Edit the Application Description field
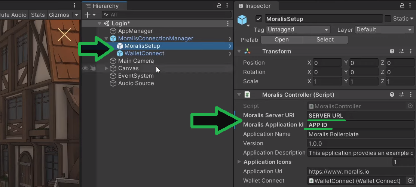416x187 pixels. tap(361, 153)
